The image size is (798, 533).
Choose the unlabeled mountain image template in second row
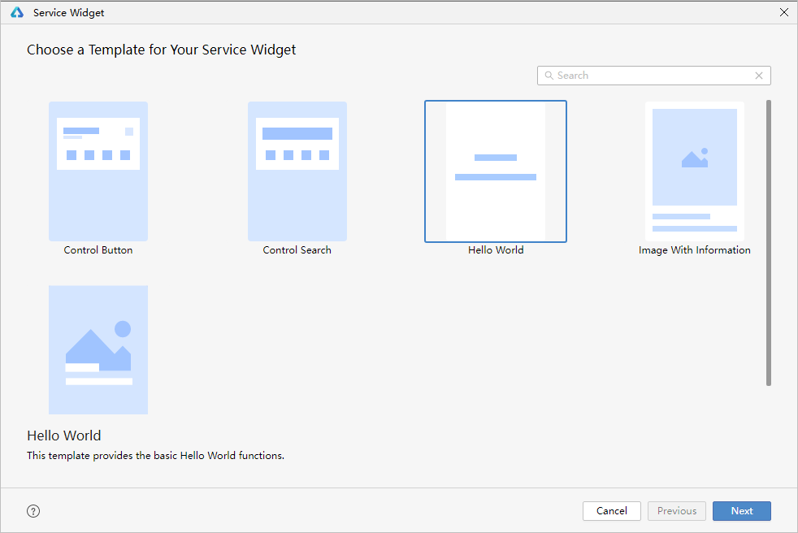click(x=98, y=349)
